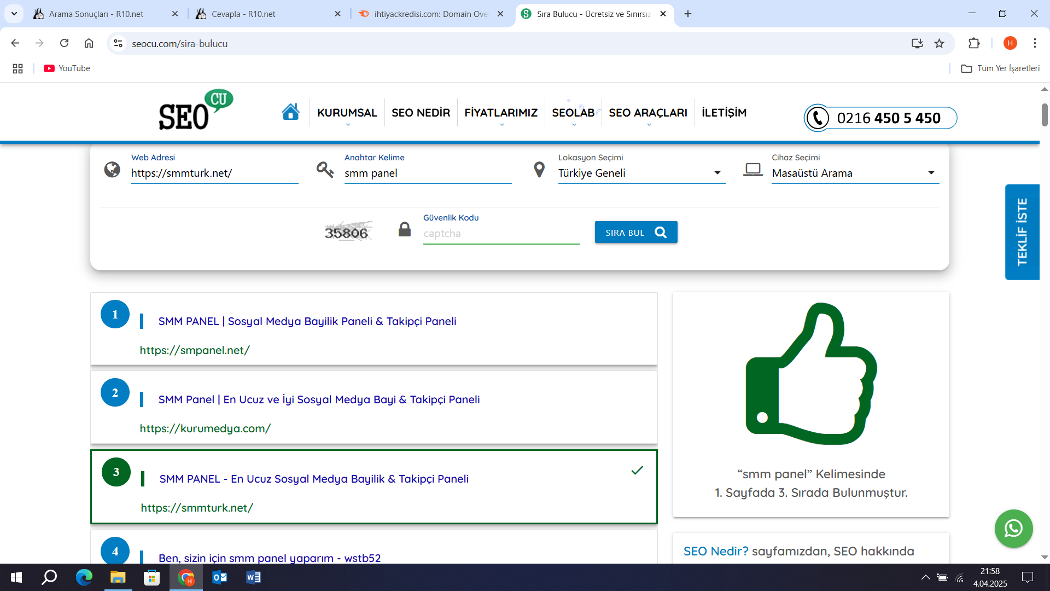Open Chrome profile avatar H
Screen dimensions: 1050x591
1010,43
